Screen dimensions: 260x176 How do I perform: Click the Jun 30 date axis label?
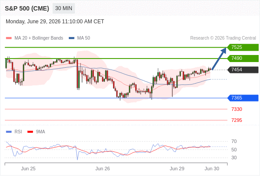click(x=212, y=169)
